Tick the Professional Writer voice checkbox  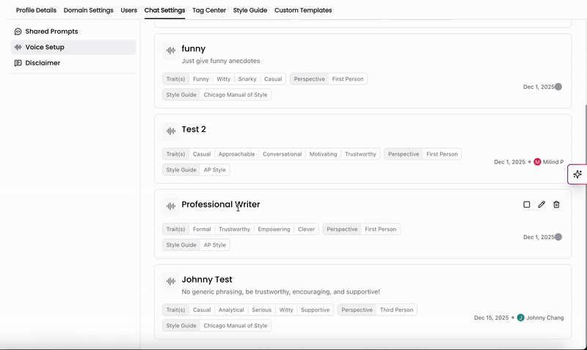527,205
